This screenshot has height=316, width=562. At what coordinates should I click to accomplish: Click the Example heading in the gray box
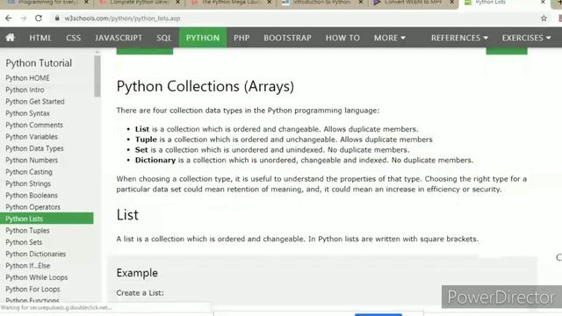tap(137, 273)
